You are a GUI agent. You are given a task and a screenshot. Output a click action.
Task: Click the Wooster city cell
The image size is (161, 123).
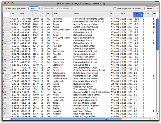(x=56, y=114)
